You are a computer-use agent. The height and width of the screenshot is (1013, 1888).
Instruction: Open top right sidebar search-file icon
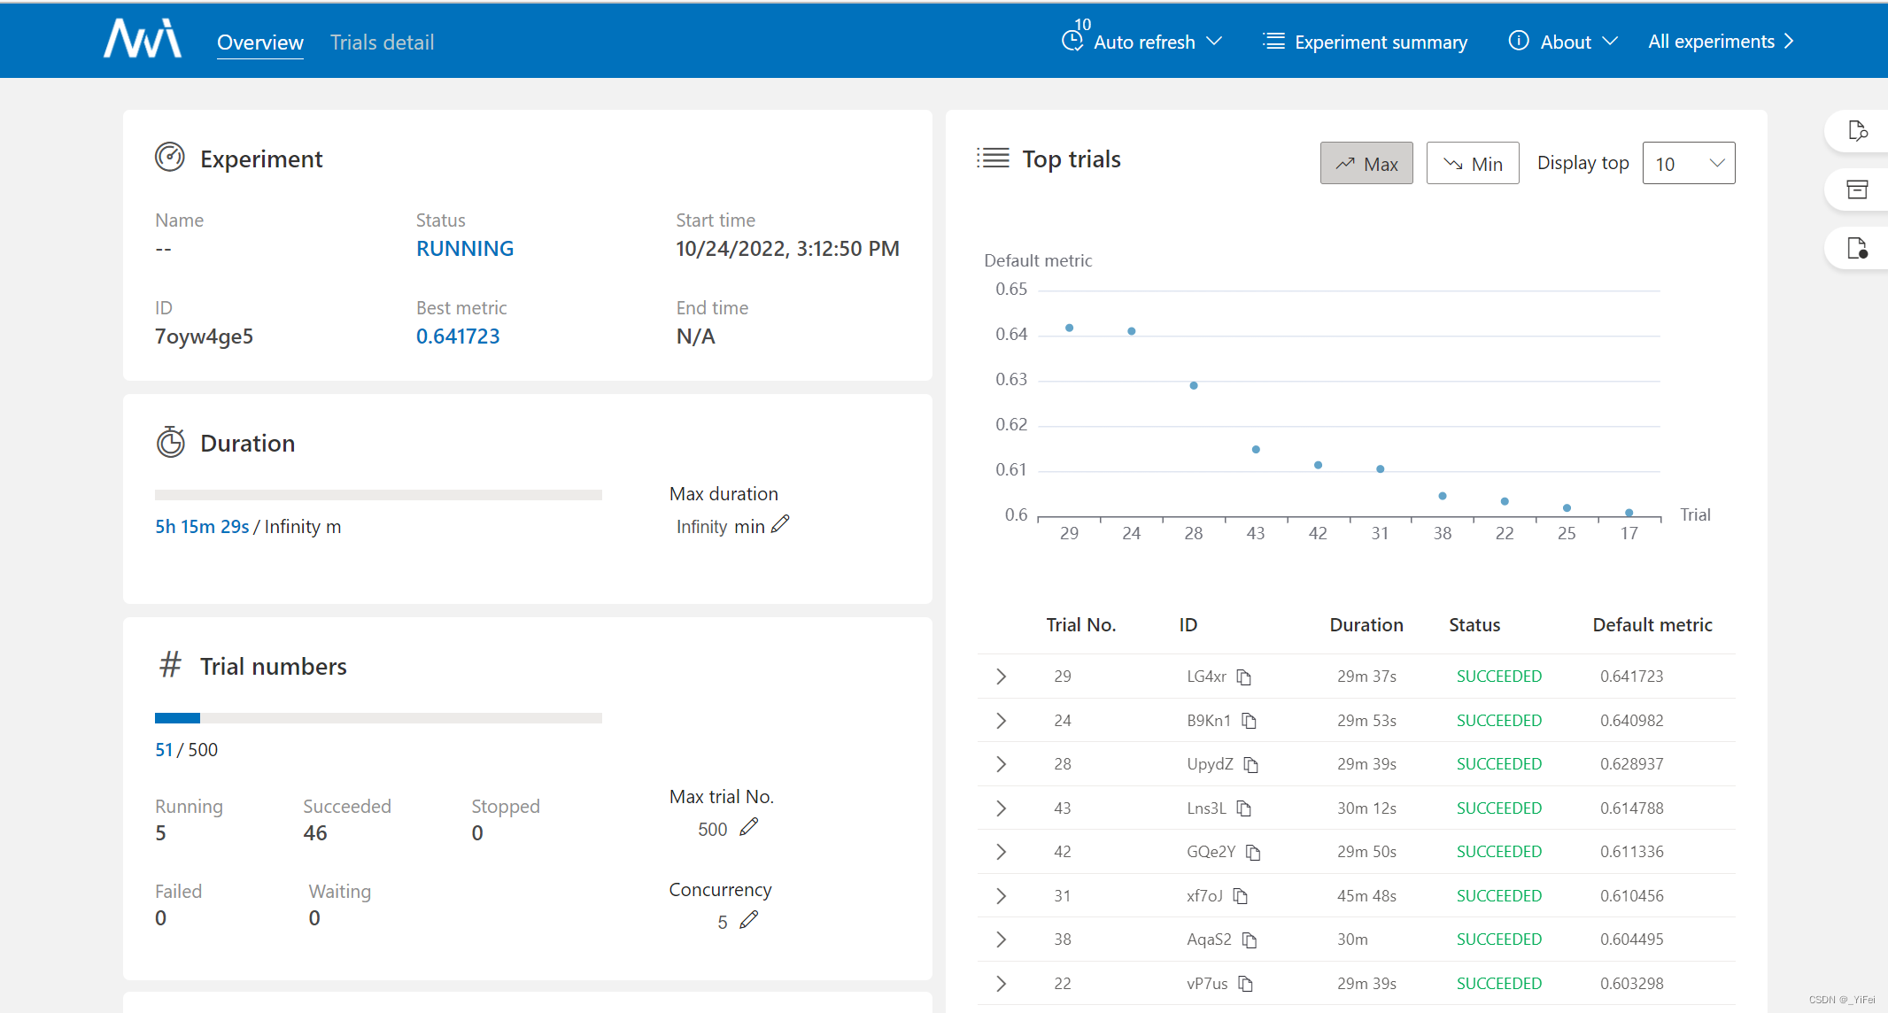click(1858, 131)
